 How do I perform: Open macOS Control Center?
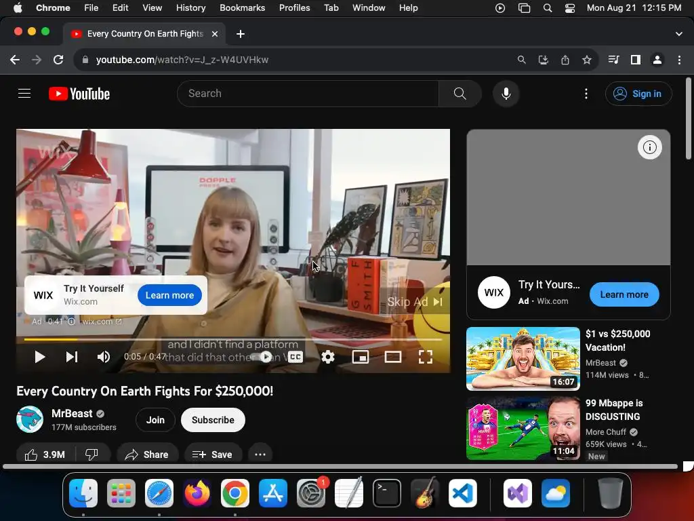point(569,8)
